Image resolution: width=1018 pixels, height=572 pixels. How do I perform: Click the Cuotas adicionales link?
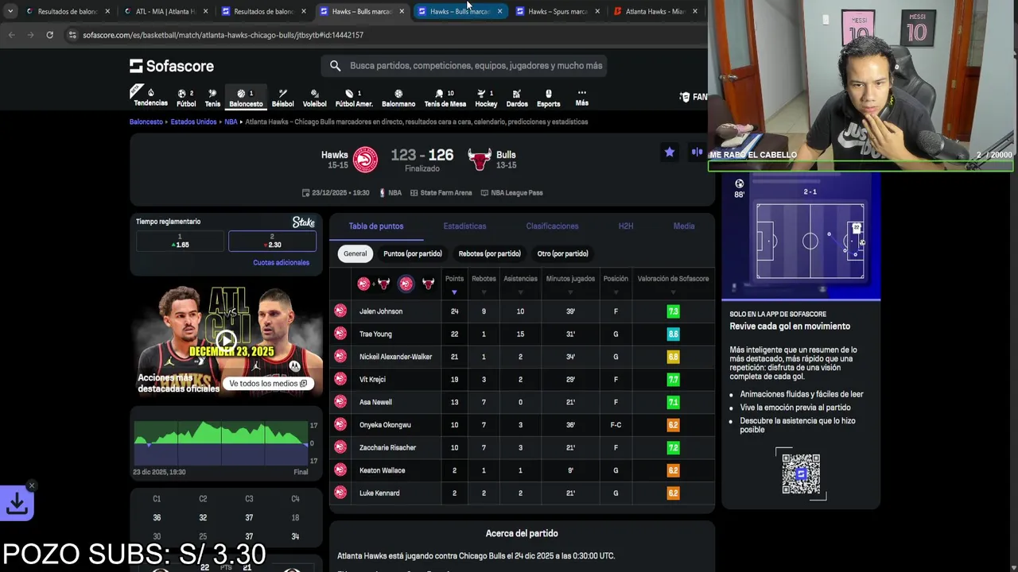[281, 262]
